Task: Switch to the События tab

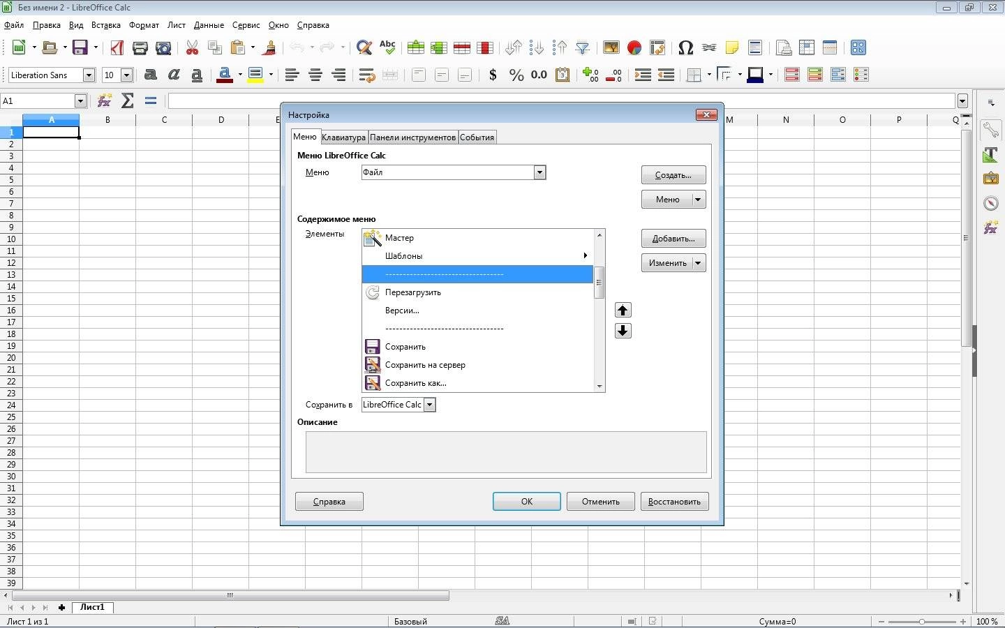Action: tap(477, 137)
